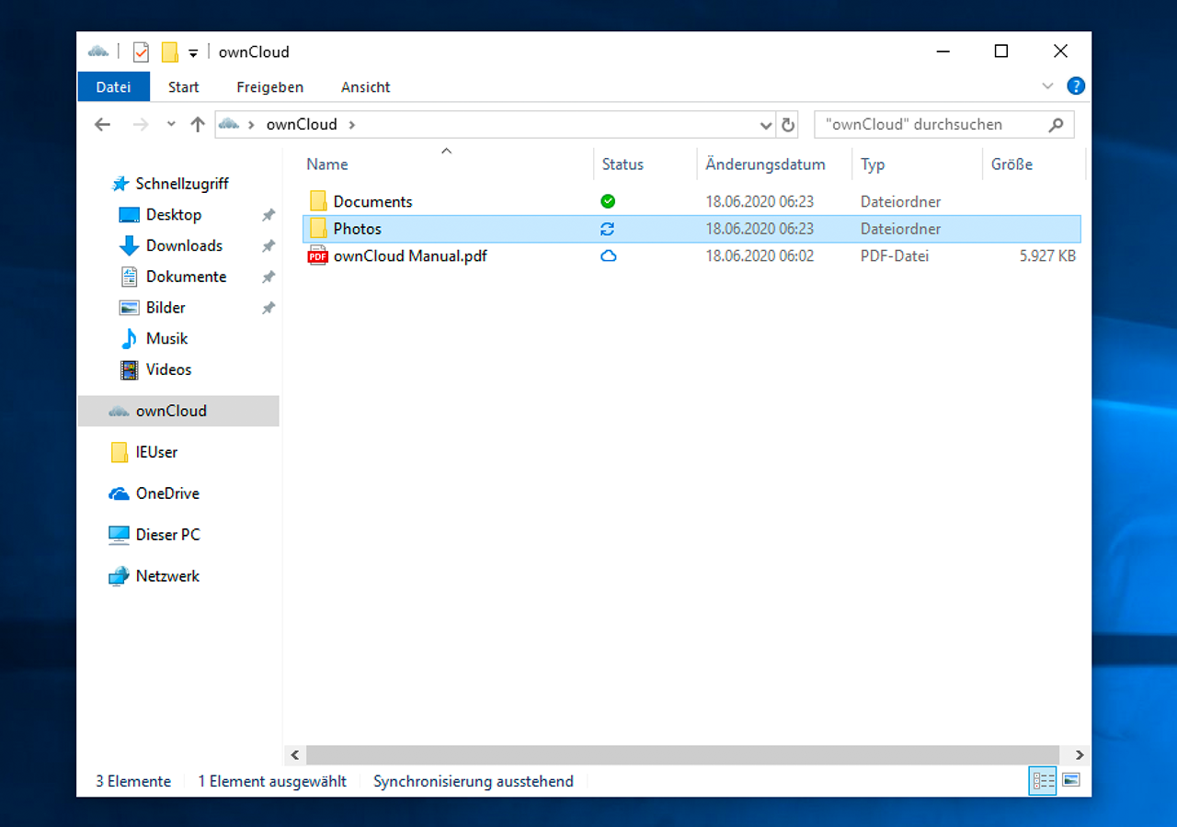The width and height of the screenshot is (1177, 827).
Task: Click the pin icon next to Downloads
Action: point(268,246)
